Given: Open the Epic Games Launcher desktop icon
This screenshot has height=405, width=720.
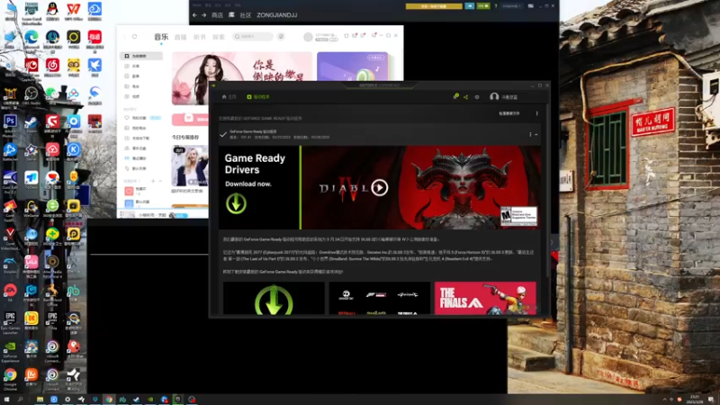Looking at the screenshot, I should [x=10, y=321].
